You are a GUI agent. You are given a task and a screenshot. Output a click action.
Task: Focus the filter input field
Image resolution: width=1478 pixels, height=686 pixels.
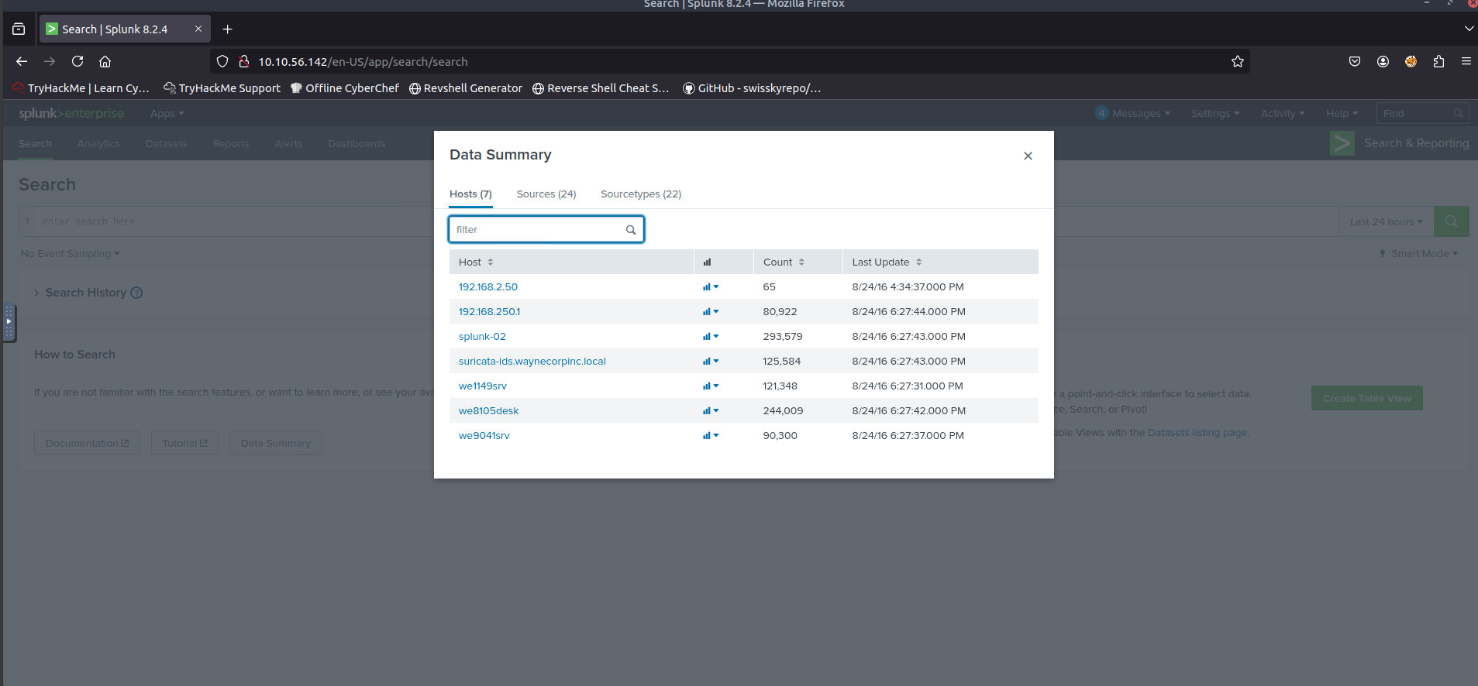click(x=546, y=229)
